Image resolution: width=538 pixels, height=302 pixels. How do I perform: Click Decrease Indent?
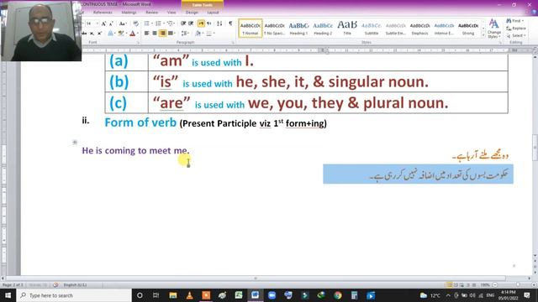tap(183, 23)
